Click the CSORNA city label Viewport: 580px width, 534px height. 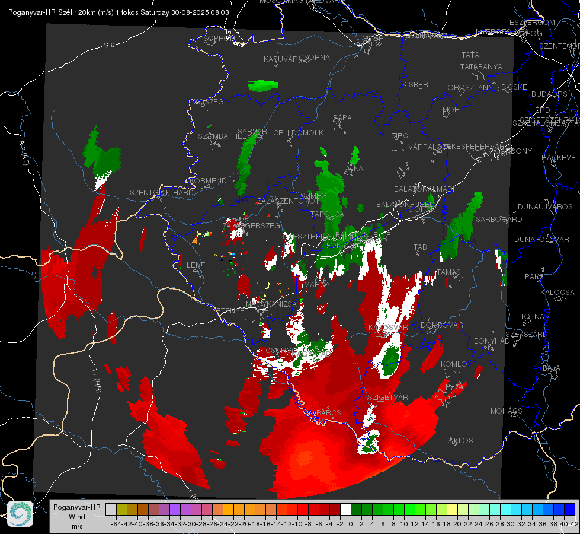click(315, 57)
